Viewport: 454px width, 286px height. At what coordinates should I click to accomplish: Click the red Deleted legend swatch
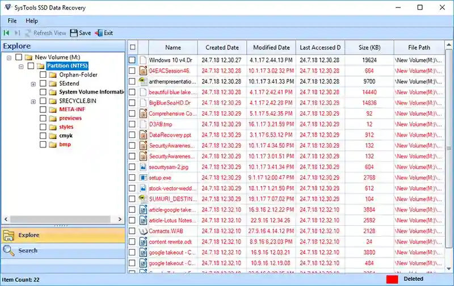(392, 279)
